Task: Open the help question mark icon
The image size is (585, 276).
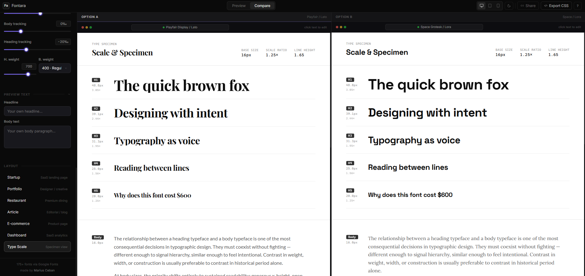Action: click(x=577, y=5)
